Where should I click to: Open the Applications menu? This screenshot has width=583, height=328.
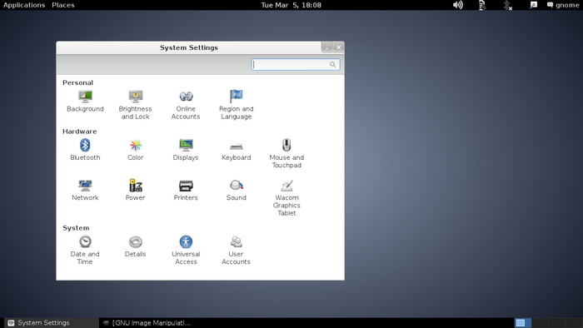point(24,5)
